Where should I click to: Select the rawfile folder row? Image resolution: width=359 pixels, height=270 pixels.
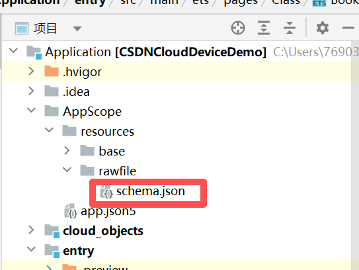(177, 171)
